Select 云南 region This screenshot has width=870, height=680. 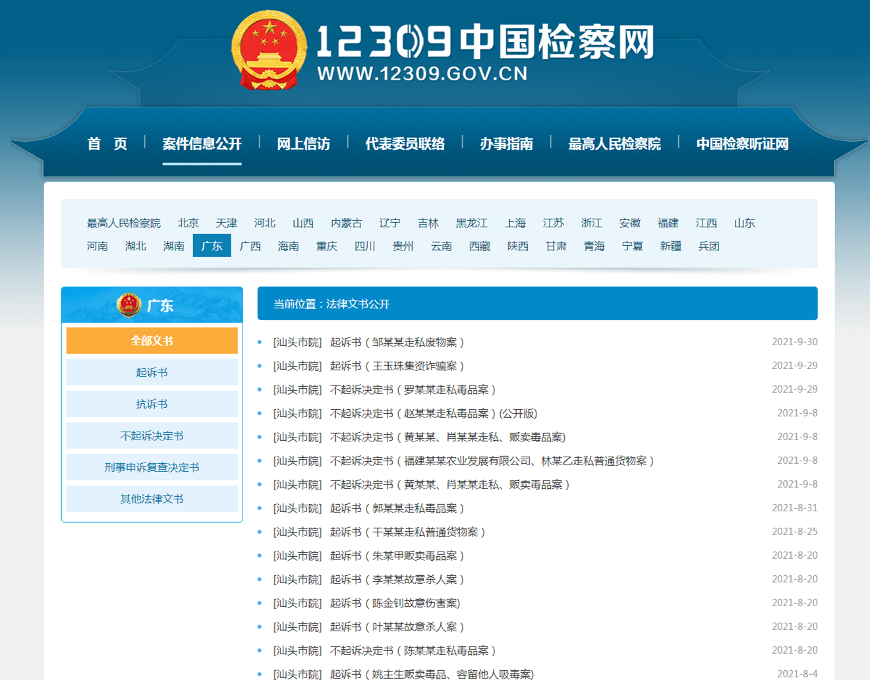click(442, 246)
